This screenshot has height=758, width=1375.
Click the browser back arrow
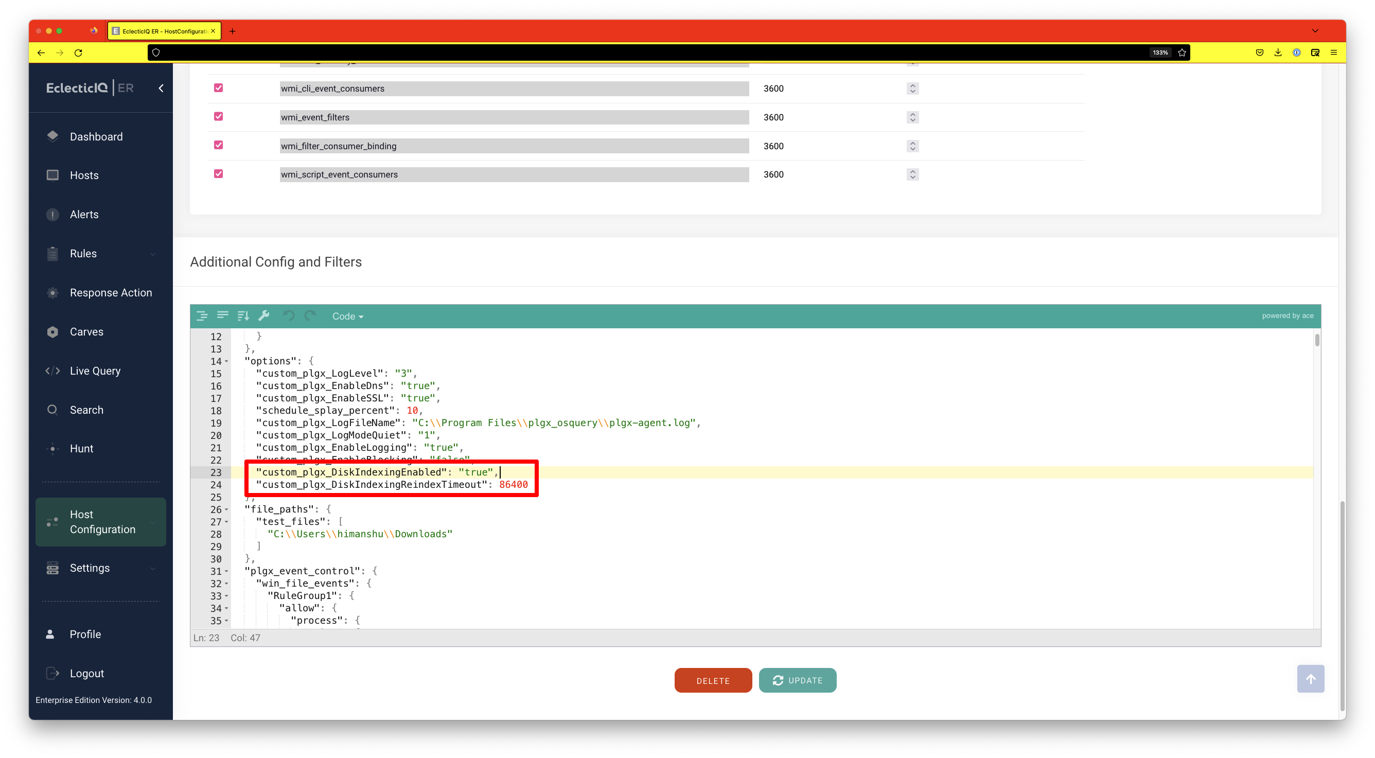[41, 52]
